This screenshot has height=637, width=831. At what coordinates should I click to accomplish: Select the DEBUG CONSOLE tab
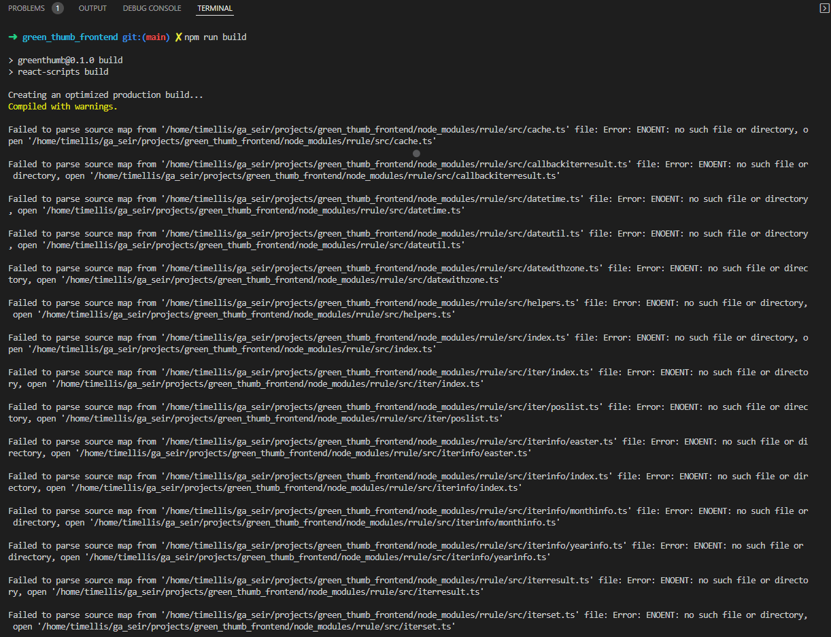(152, 8)
